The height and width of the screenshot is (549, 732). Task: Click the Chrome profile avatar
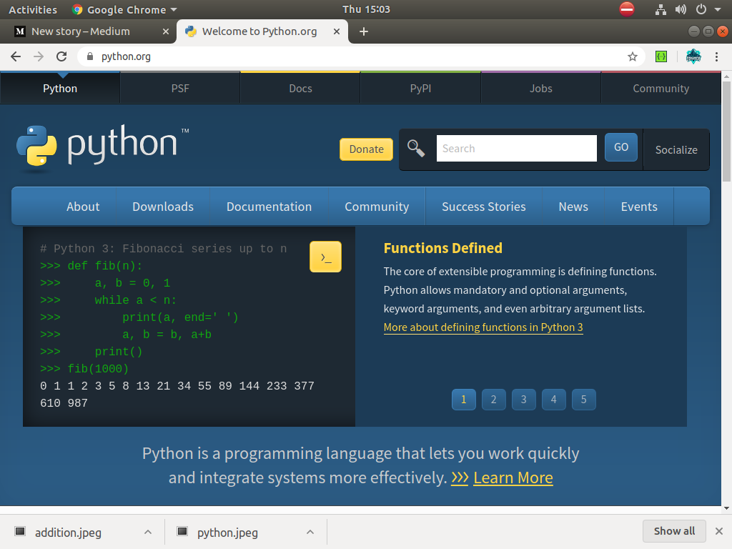coord(693,56)
